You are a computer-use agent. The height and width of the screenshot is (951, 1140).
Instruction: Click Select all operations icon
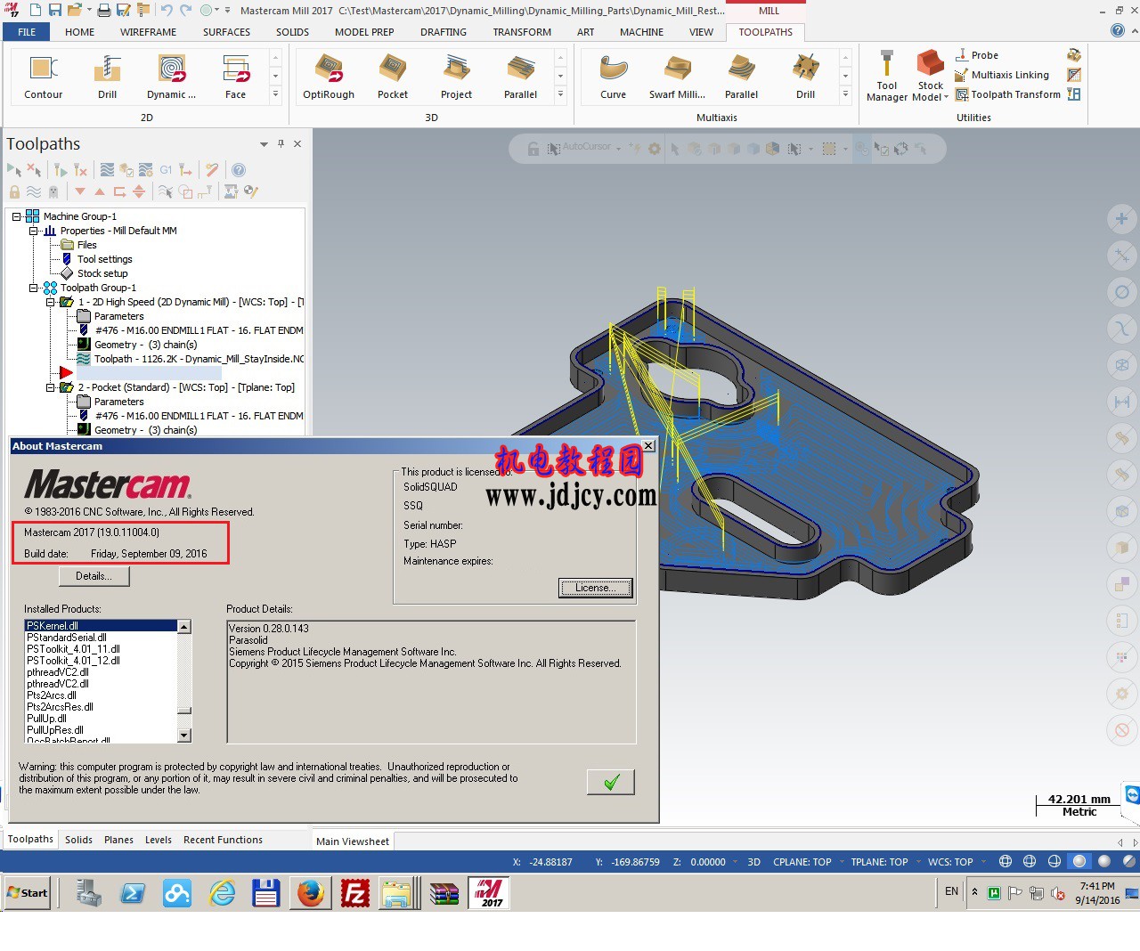(14, 169)
